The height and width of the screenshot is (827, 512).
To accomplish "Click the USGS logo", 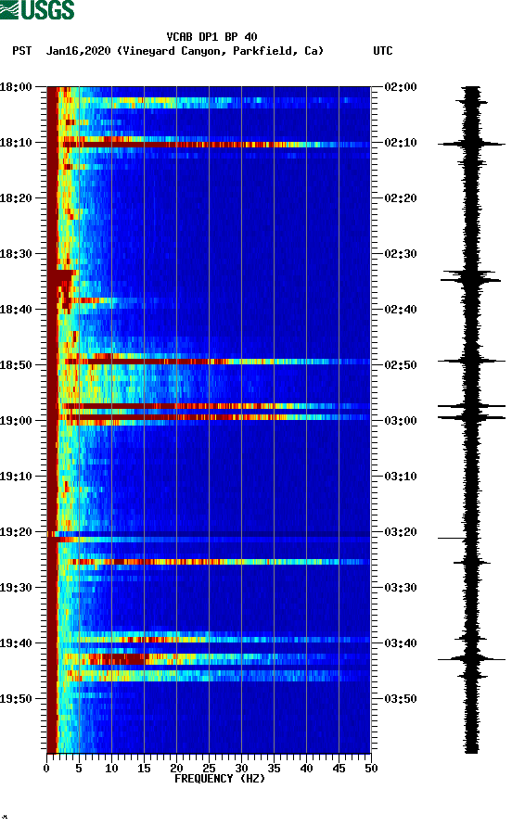I will [37, 9].
